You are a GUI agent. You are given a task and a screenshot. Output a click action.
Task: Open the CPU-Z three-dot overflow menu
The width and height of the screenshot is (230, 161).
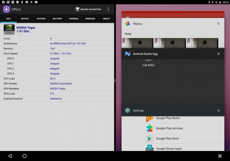pos(108,9)
